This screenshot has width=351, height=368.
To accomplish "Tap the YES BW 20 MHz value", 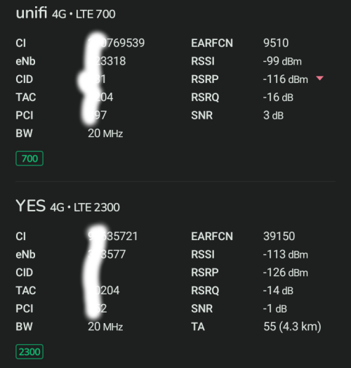I will [x=105, y=327].
